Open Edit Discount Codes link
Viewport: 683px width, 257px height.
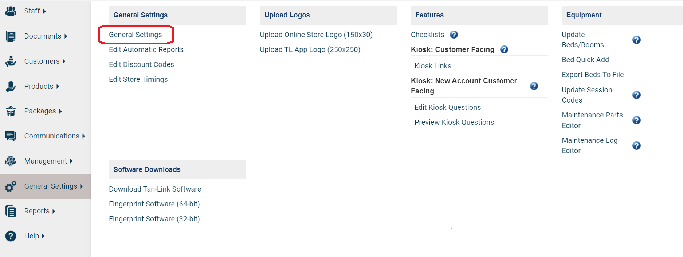(x=141, y=64)
